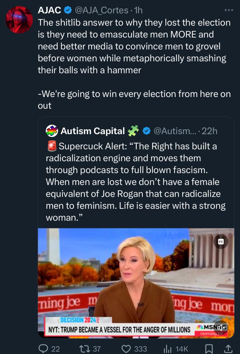Like the post using the heart icon
The height and width of the screenshot is (354, 240).
(x=127, y=349)
